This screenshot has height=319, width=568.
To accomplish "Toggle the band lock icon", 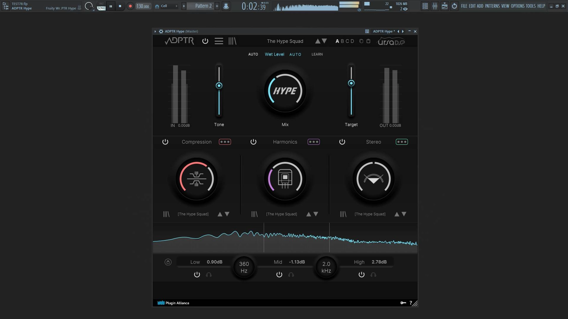I will pyautogui.click(x=168, y=262).
